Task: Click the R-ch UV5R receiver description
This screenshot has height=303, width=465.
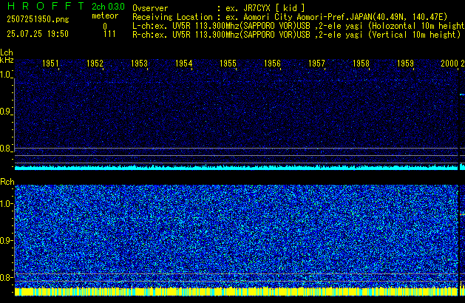Action: coord(296,35)
